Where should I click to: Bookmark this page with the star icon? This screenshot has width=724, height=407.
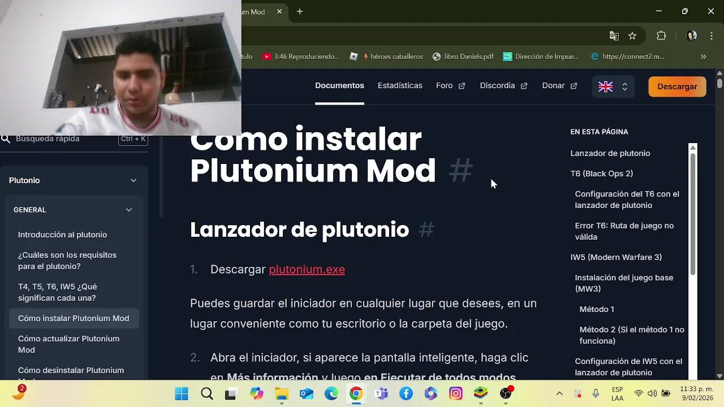pos(632,36)
